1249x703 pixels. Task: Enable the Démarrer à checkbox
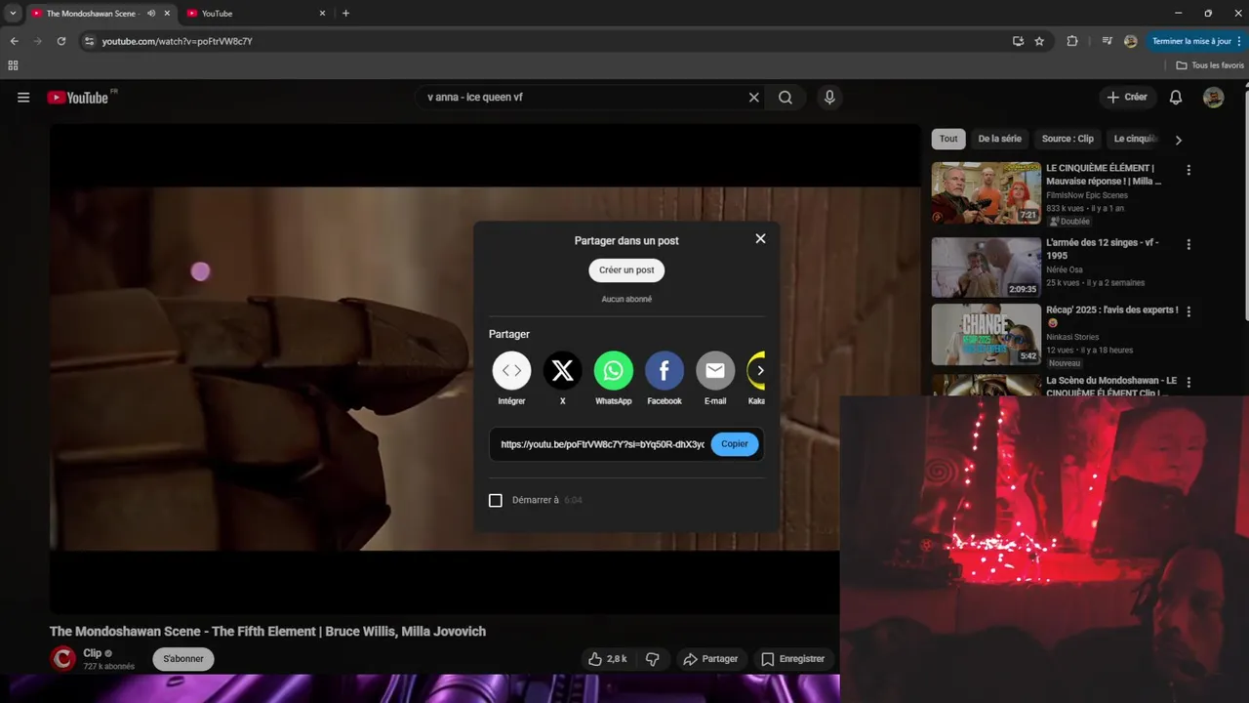click(x=496, y=500)
